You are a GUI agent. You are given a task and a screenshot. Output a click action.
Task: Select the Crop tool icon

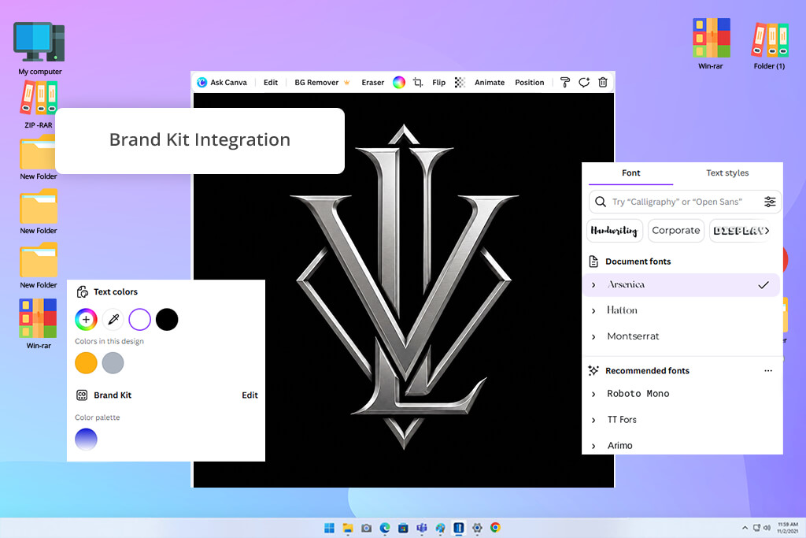click(418, 82)
